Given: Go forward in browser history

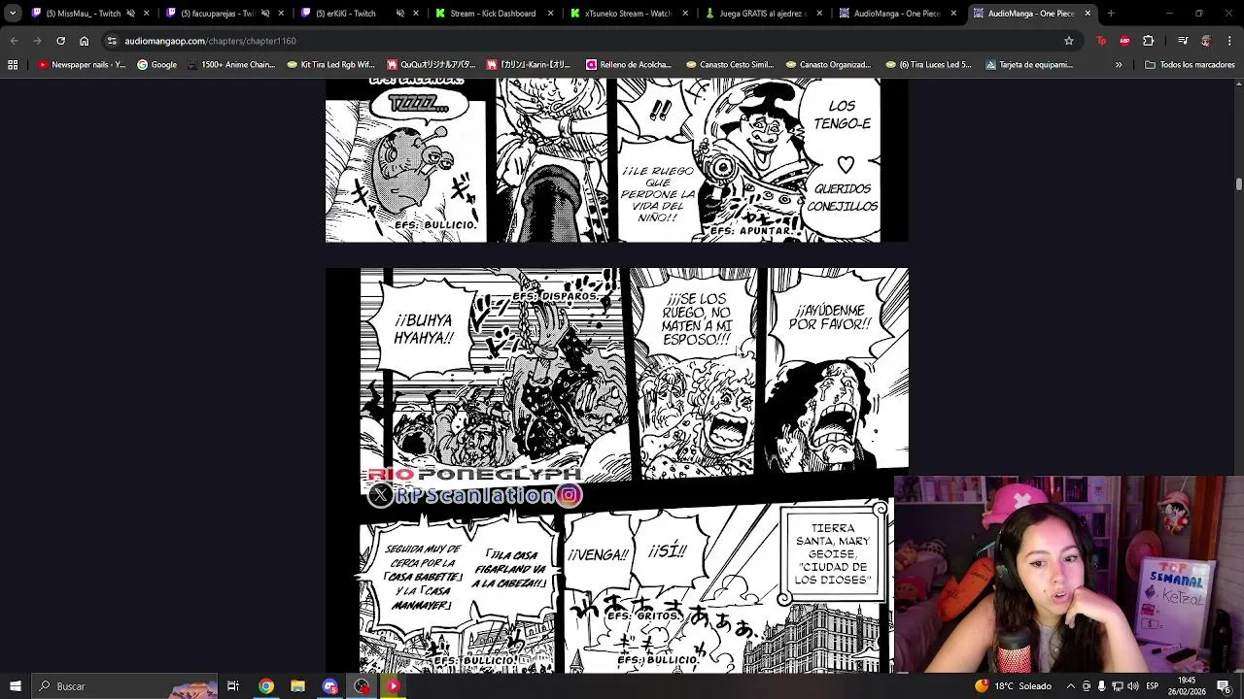Looking at the screenshot, I should coord(37,41).
